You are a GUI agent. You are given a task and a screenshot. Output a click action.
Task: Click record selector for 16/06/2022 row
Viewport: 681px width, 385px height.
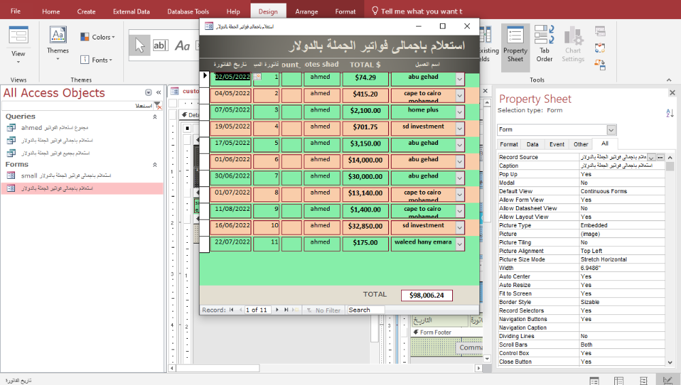[204, 227]
